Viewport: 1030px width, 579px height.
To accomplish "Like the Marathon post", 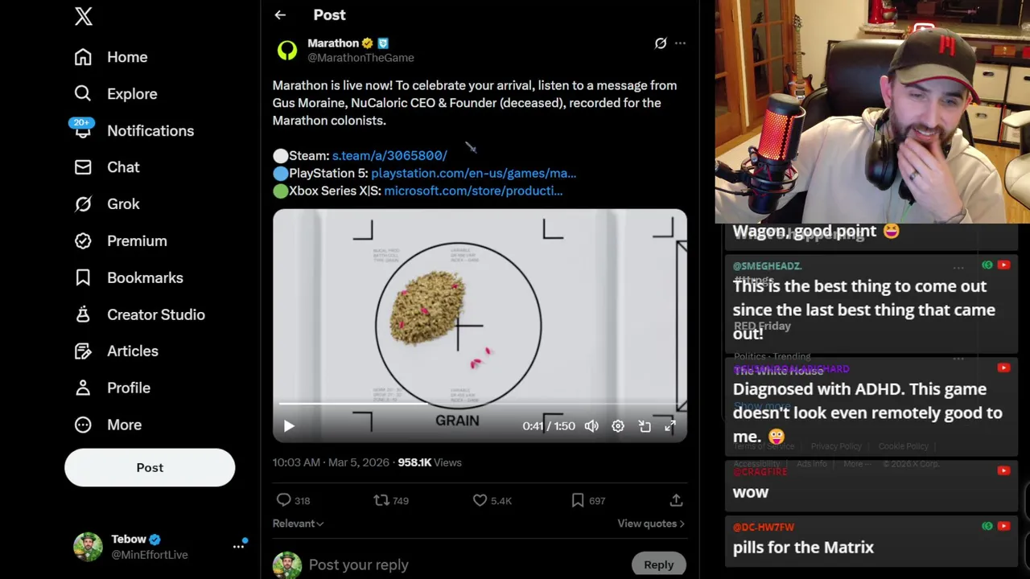I will click(480, 500).
